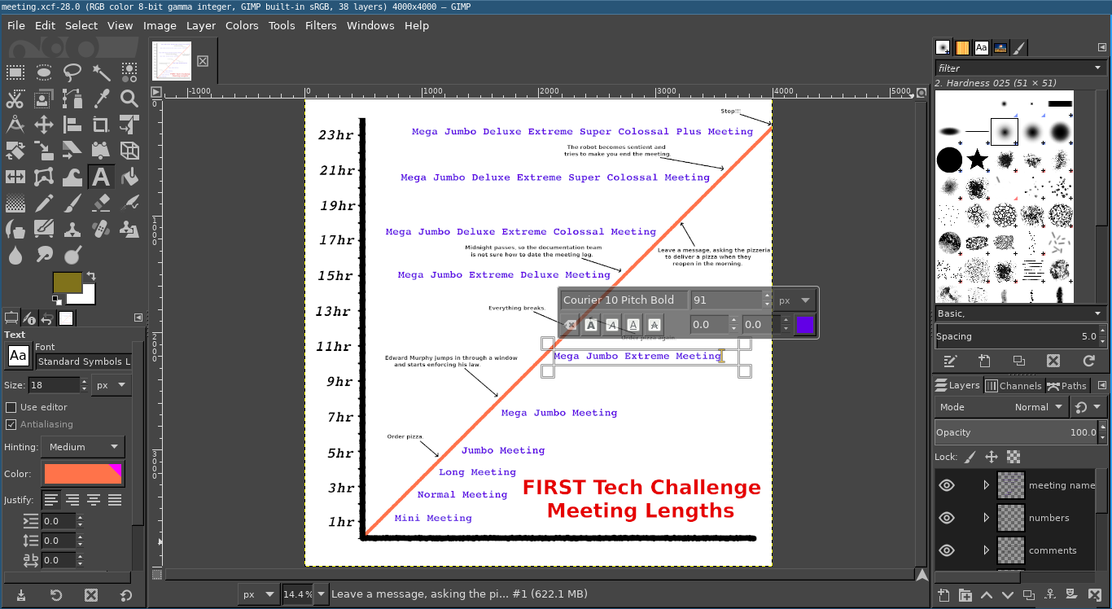Select the 3D Transform cube tool
This screenshot has width=1112, height=609.
(x=129, y=151)
